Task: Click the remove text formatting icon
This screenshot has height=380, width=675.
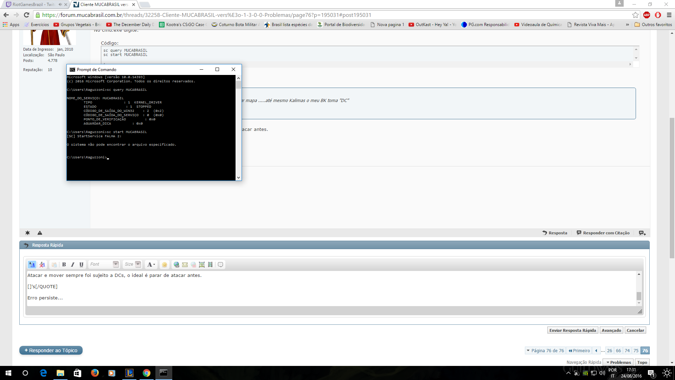Action: click(x=42, y=265)
